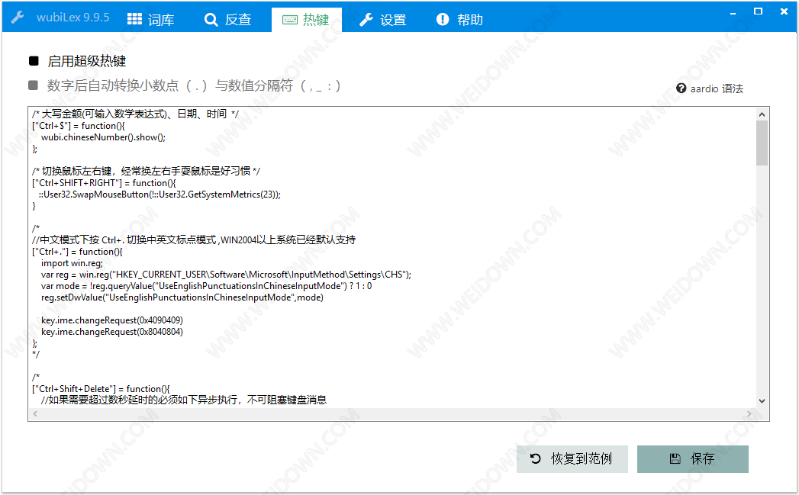Enable the 数字后自动转换小数点 checkbox
Screen dimensions: 799x495
(34, 85)
